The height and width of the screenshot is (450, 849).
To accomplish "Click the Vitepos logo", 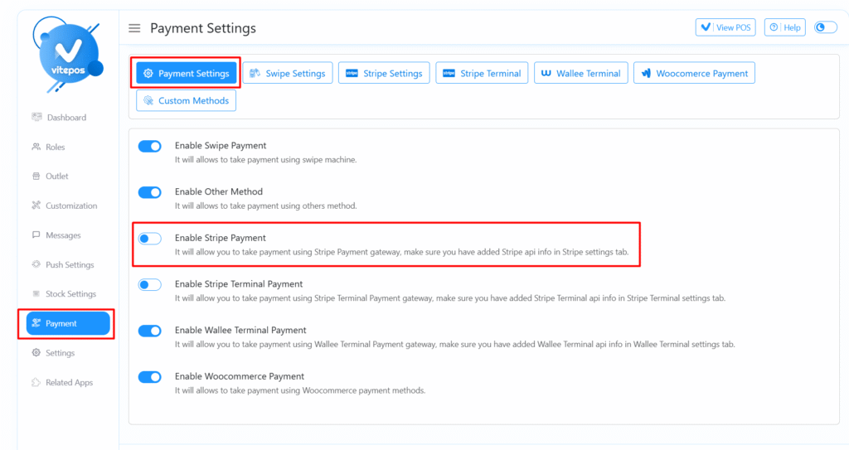I will tap(68, 54).
